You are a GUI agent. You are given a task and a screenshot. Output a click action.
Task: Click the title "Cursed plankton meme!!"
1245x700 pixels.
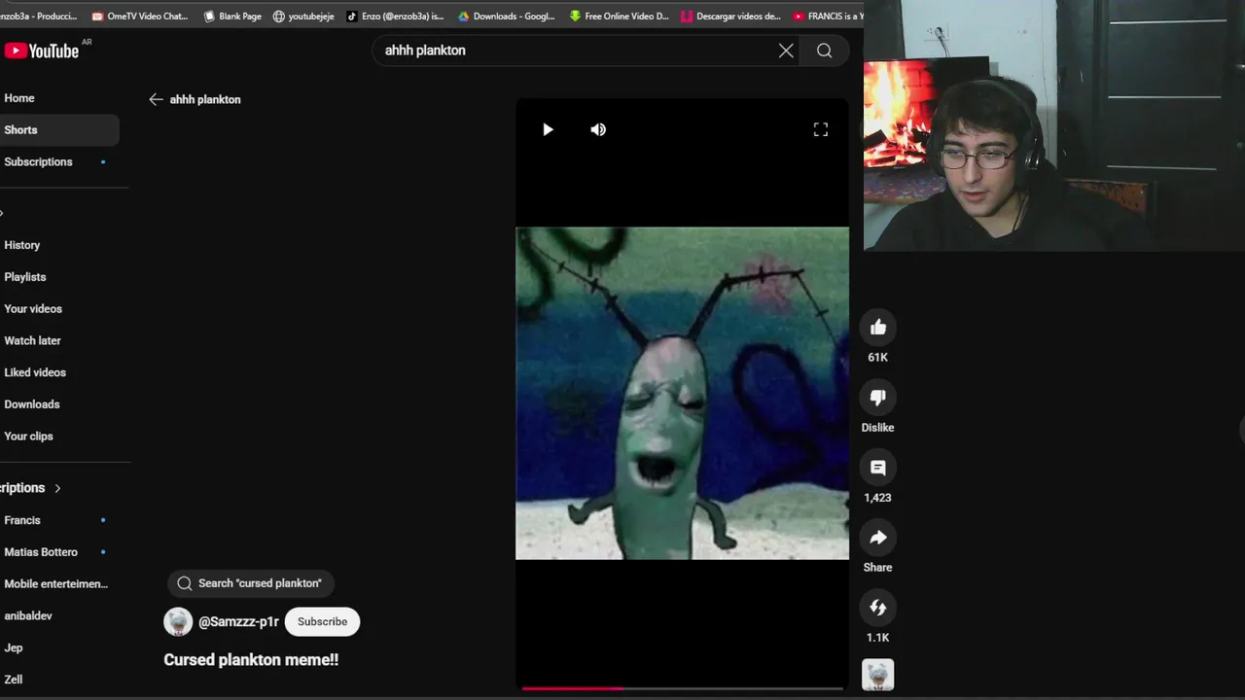[251, 660]
